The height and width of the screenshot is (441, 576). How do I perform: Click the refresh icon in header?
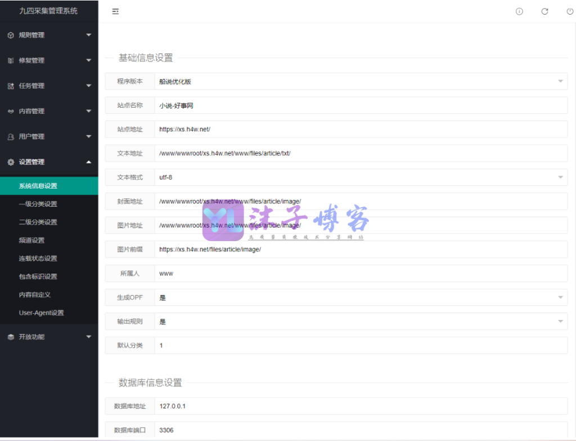(544, 11)
